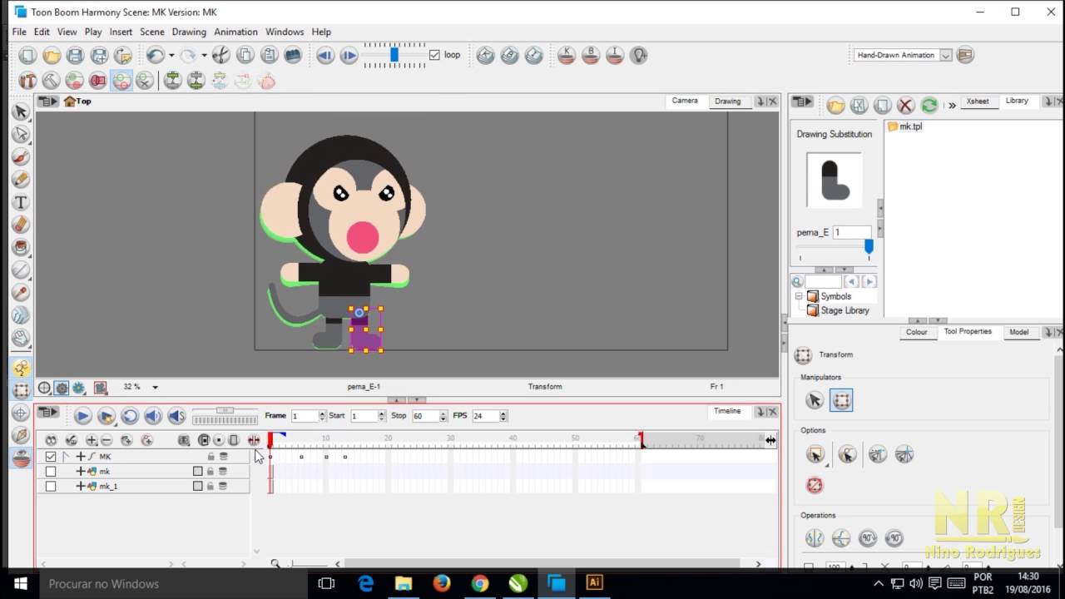Click Flip Horizontal operation button

click(x=815, y=538)
